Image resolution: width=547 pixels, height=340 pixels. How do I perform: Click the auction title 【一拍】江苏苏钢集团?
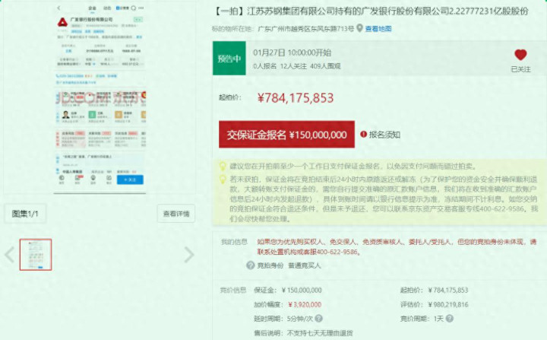pyautogui.click(x=371, y=11)
